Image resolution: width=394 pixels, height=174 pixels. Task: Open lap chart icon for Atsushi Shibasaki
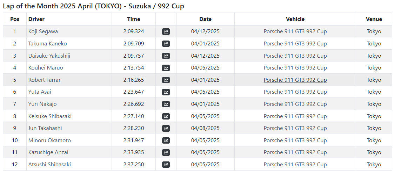[x=166, y=165]
